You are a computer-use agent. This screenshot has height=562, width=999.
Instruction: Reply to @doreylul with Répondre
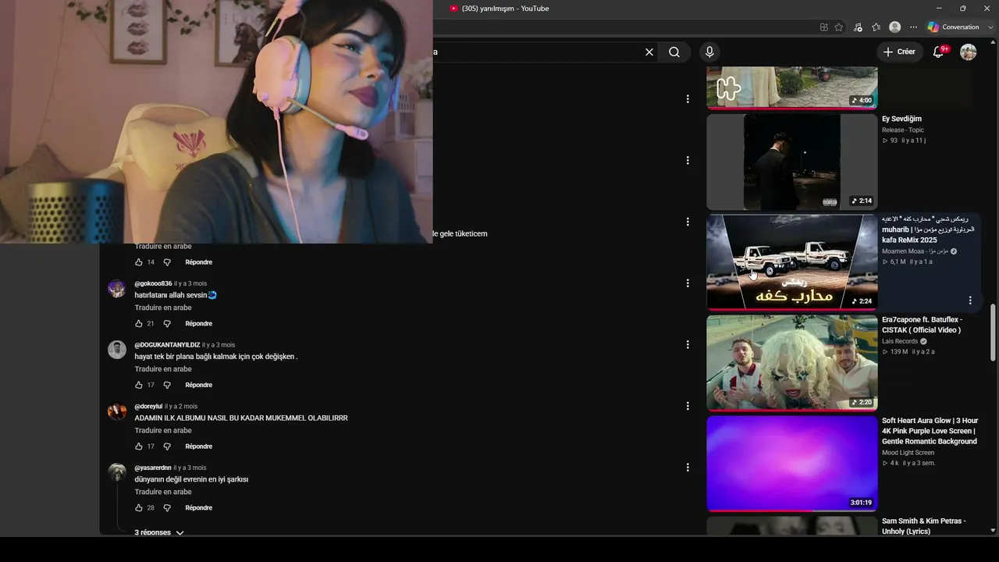pos(198,446)
